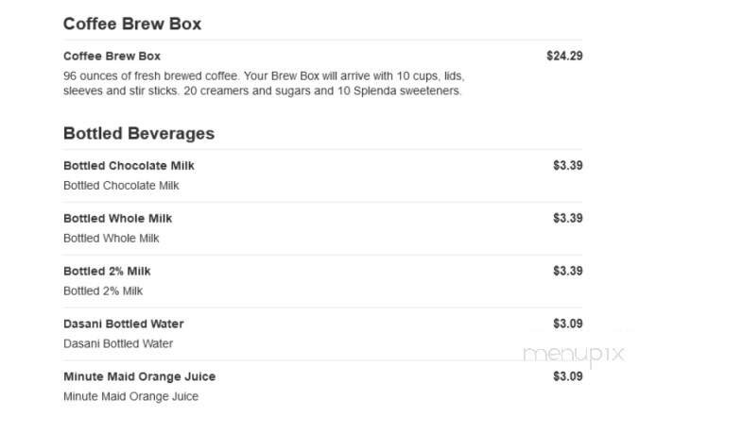Select the Coffee Brew Box menu item
743x432 pixels.
pyautogui.click(x=112, y=56)
